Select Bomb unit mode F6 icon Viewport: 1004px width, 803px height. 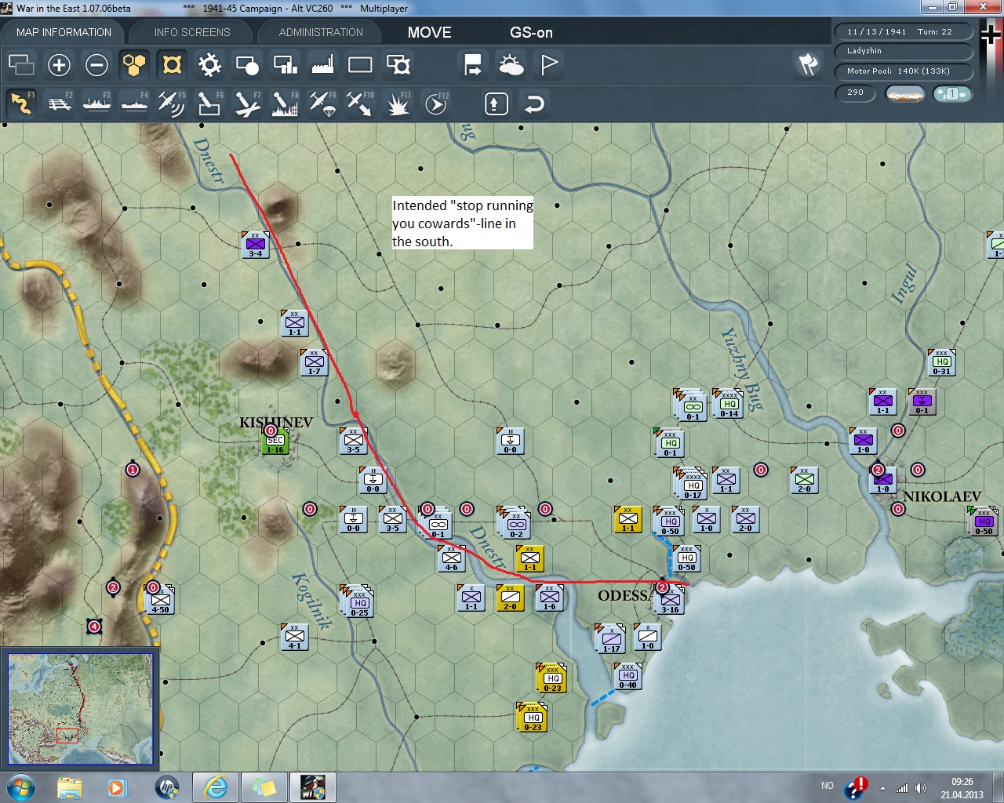click(x=209, y=104)
